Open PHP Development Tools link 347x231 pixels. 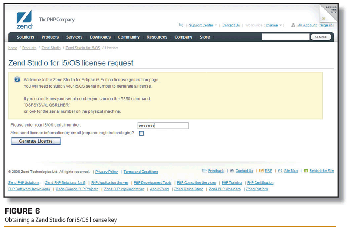click(x=153, y=182)
